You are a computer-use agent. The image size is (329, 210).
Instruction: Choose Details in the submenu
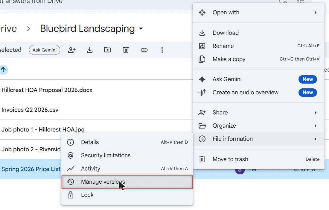pos(127,142)
